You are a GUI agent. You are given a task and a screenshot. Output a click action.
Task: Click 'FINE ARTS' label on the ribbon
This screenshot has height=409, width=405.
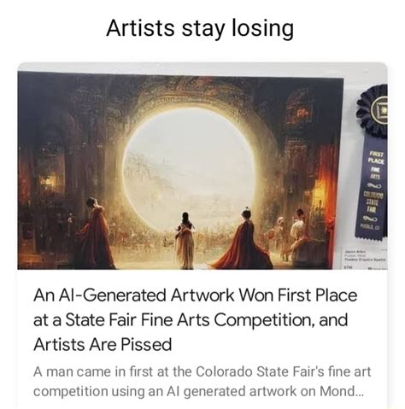coord(376,173)
